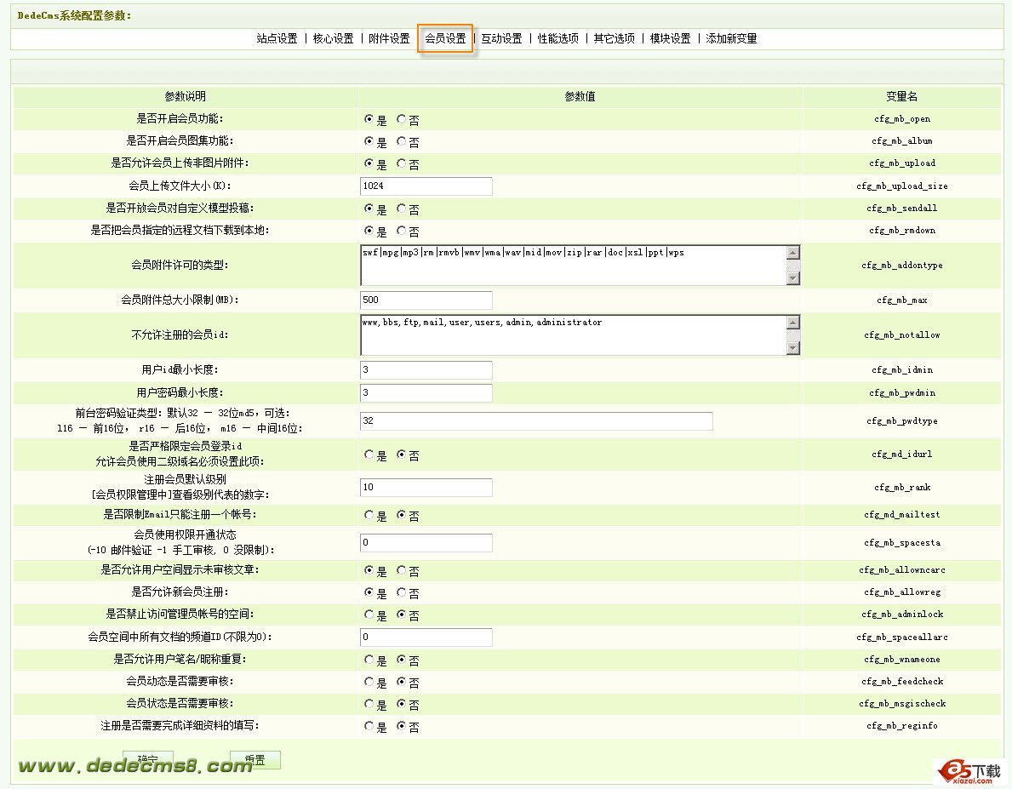Enable 是否禁止访问管理员帐号的空间 with 是
Screen dimensions: 1012x789
[x=369, y=615]
